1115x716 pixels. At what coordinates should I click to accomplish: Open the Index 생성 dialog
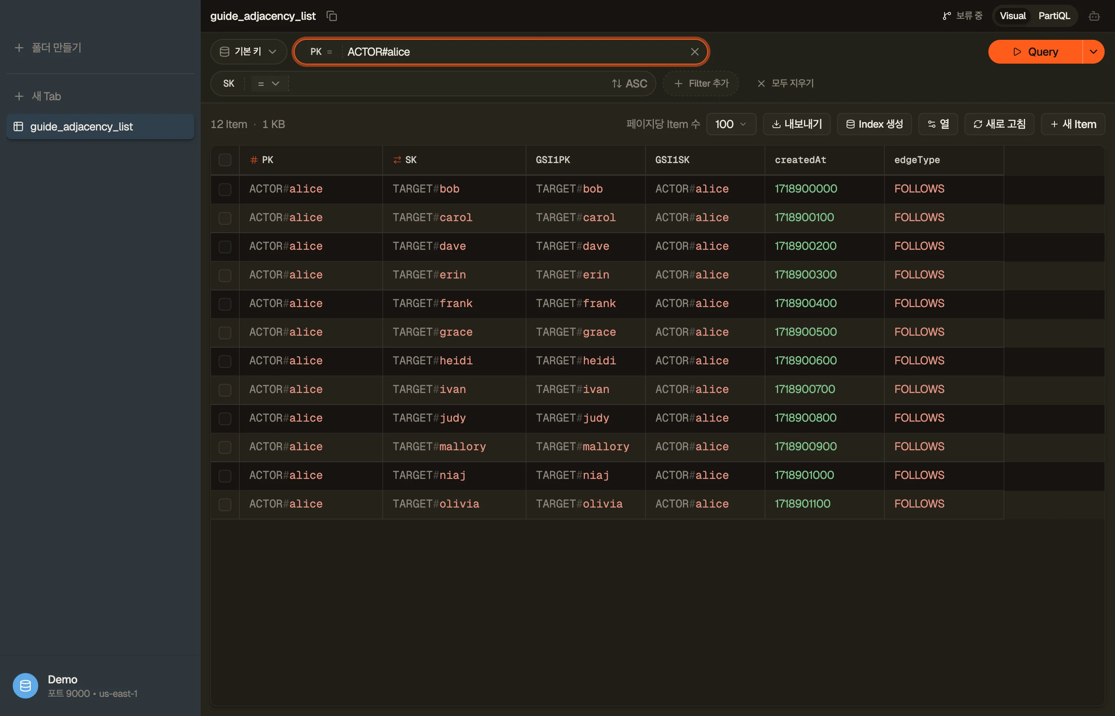[x=874, y=124]
